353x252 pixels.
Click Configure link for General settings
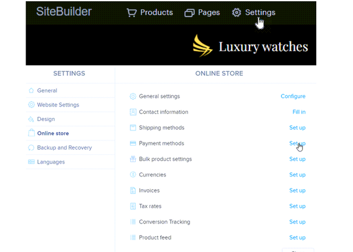292,97
